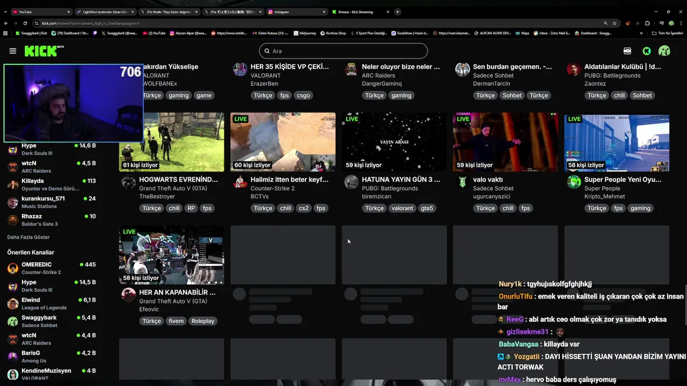Open the Chrome three-dot menu
Screen dimensions: 687x386
[681, 23]
